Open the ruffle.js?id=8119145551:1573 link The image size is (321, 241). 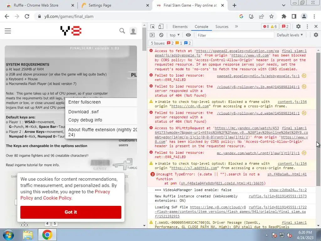[x=278, y=196]
